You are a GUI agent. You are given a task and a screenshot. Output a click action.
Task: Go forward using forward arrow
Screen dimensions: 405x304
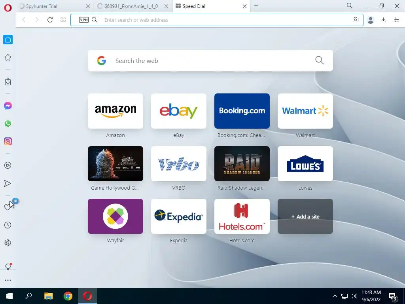coord(37,20)
